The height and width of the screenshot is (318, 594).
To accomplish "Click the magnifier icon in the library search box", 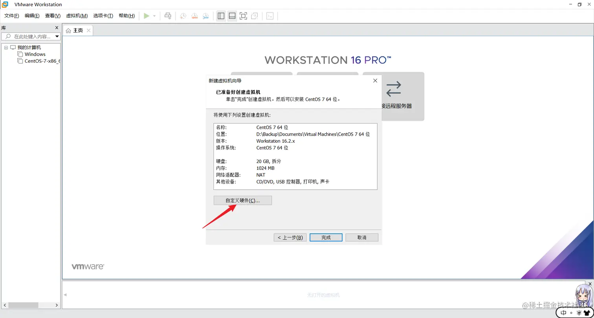I will coord(8,36).
